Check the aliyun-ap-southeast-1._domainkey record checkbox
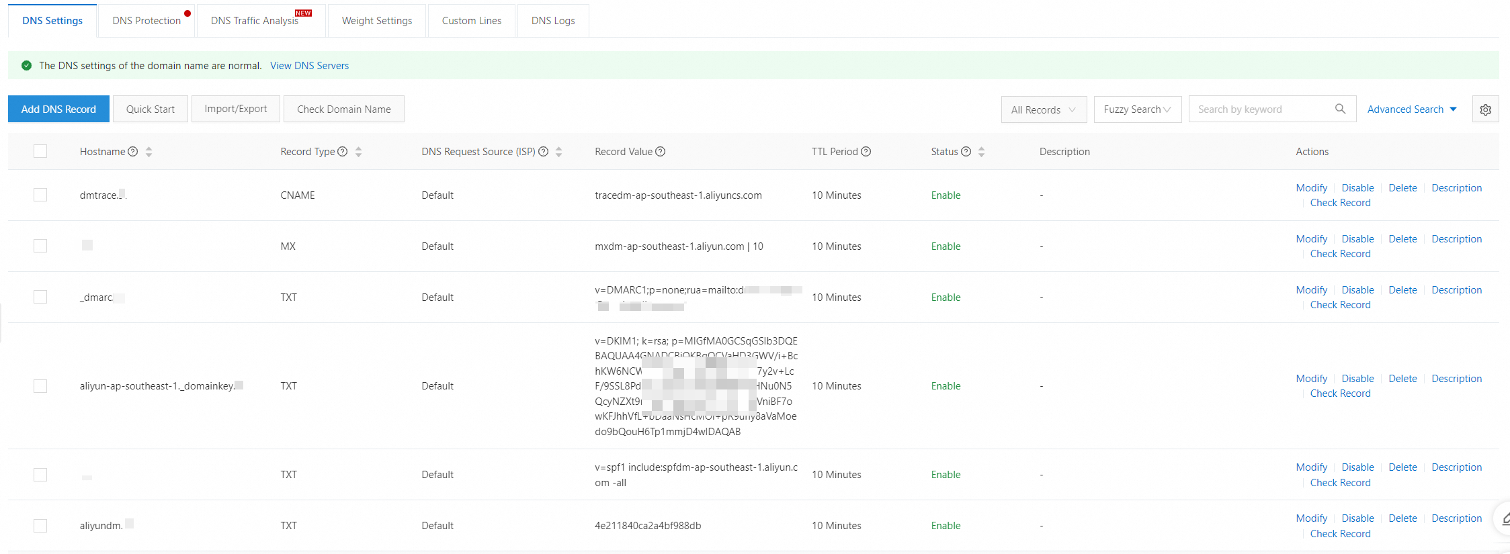 40,386
